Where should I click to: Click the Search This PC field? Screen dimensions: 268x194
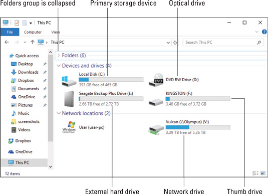click(x=223, y=43)
